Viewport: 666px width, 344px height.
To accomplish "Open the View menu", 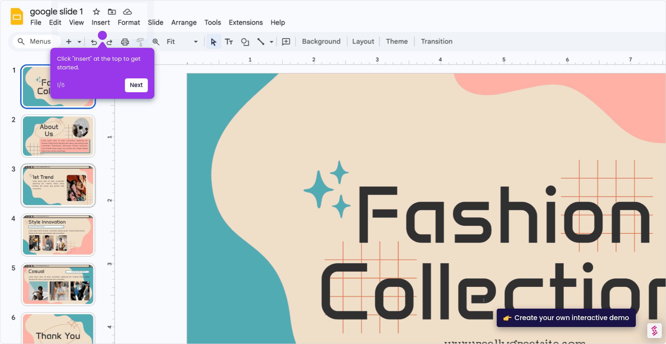I will coord(76,23).
